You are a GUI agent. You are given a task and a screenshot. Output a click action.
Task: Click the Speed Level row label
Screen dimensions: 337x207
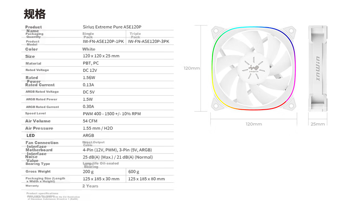[35, 113]
